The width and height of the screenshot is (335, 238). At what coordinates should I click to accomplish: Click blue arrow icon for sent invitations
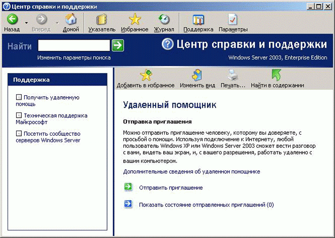point(128,204)
